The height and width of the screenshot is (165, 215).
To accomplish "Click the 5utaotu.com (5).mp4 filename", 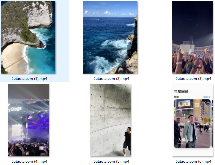I will [x=111, y=161].
